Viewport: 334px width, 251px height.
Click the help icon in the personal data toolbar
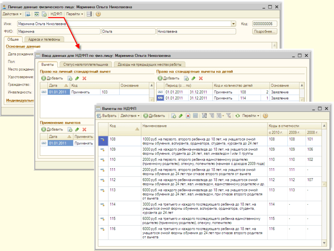coord(98,14)
